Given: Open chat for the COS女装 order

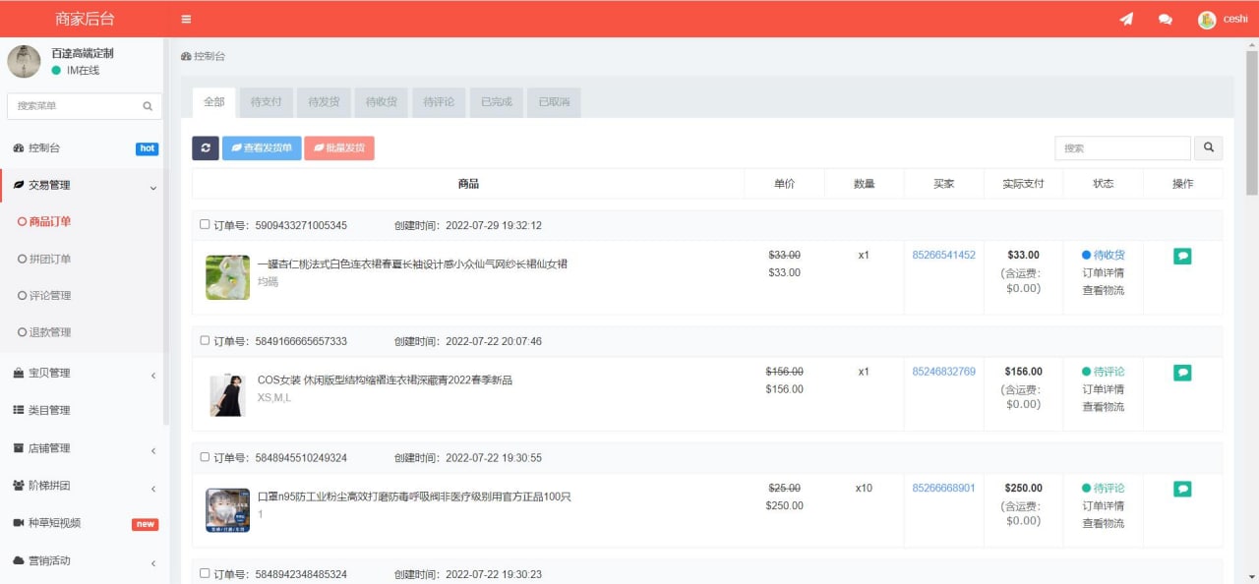Looking at the screenshot, I should point(1182,373).
